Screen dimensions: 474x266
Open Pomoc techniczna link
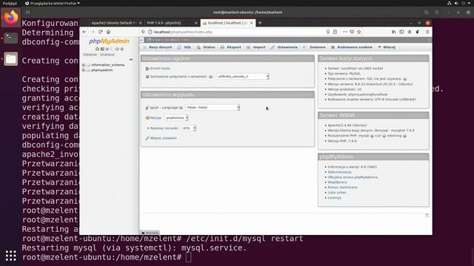342,187
